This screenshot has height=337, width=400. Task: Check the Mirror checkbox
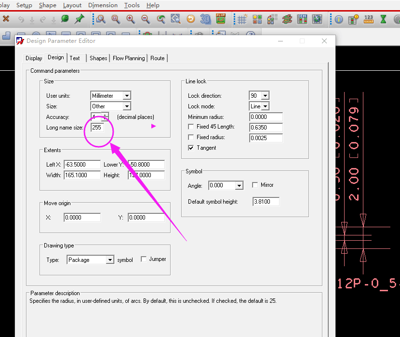pos(255,185)
